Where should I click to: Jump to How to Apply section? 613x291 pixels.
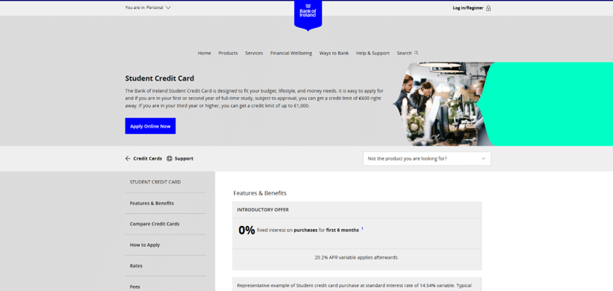(145, 245)
